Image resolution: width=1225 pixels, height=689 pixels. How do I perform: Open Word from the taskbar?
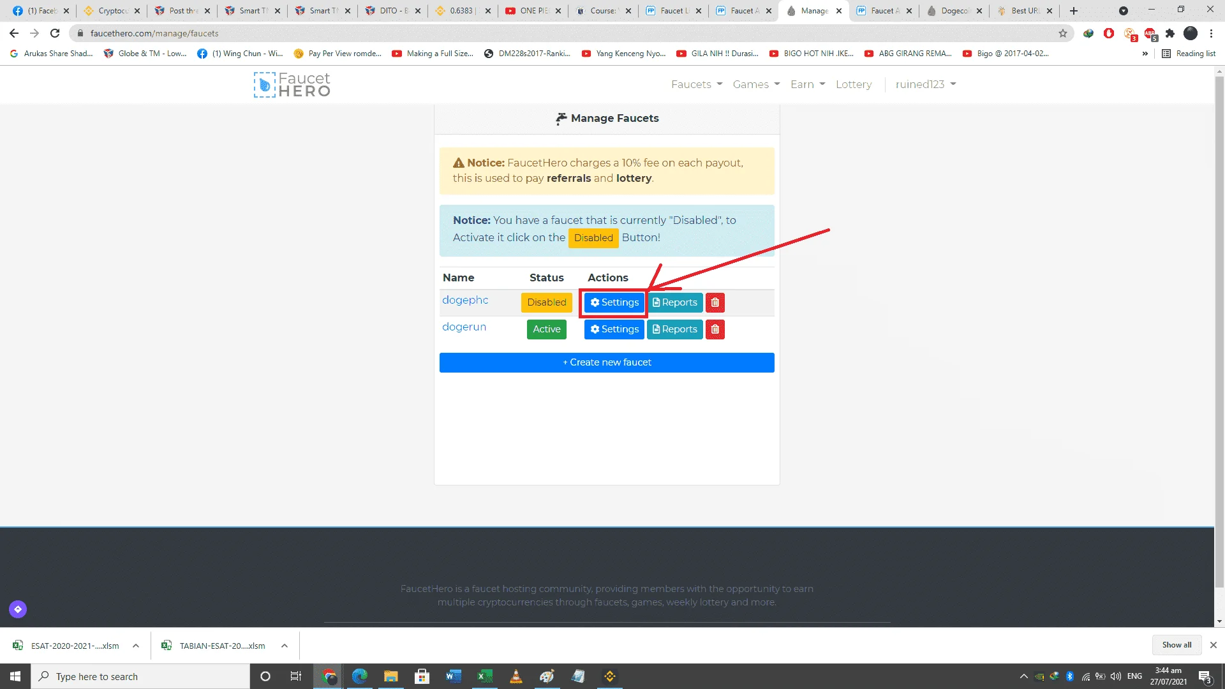pos(453,676)
